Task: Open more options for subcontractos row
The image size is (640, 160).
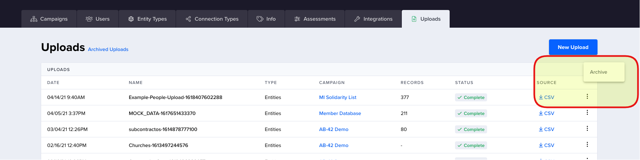Action: coord(587,128)
